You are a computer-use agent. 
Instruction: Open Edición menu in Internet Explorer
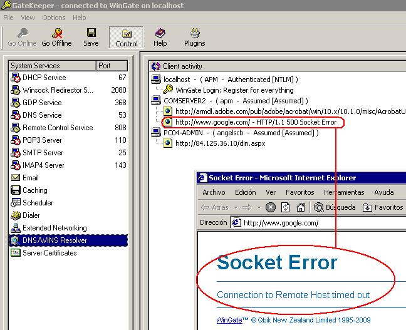tap(245, 192)
